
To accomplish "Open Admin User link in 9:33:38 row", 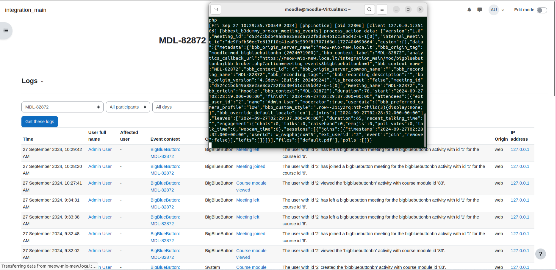I will click(100, 217).
